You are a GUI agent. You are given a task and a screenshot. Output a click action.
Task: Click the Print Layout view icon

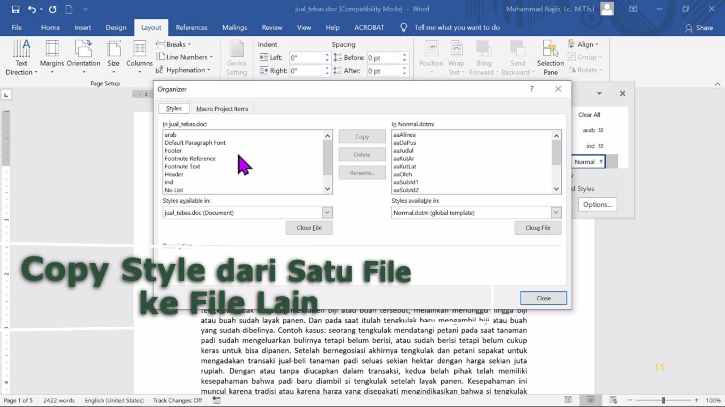tap(592, 400)
